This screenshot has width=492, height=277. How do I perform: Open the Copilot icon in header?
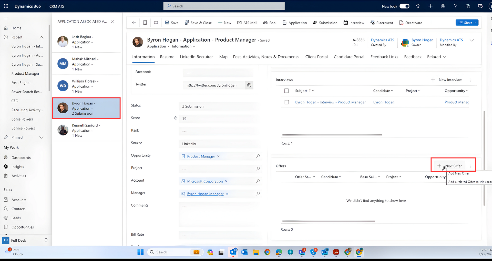click(468, 6)
